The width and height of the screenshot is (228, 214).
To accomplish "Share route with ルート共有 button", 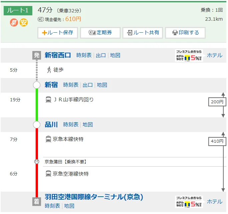I will [143, 33].
